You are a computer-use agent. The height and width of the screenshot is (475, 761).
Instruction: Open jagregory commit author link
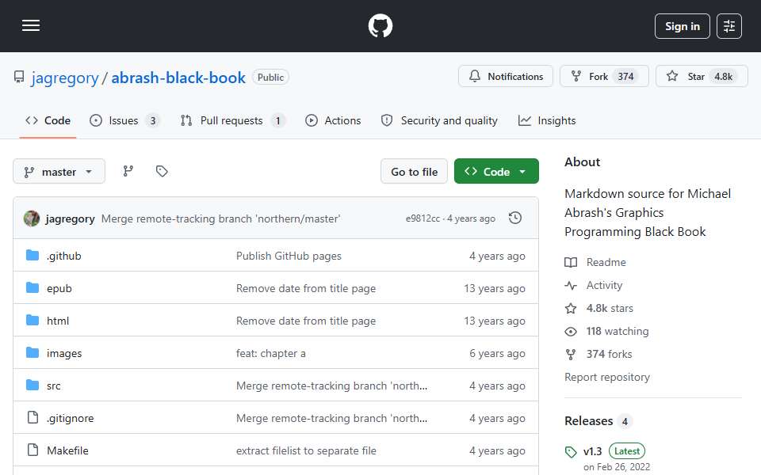[x=70, y=218]
